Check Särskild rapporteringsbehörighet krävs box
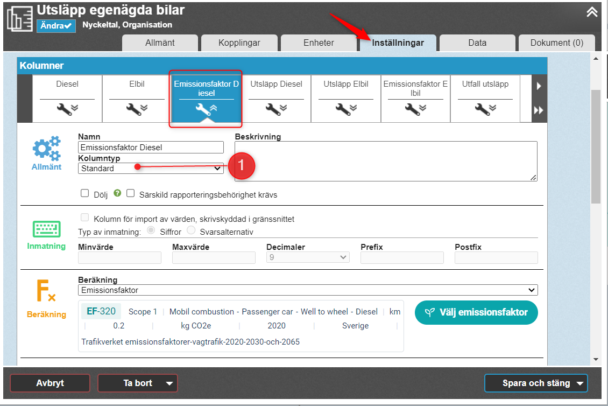 click(x=130, y=194)
